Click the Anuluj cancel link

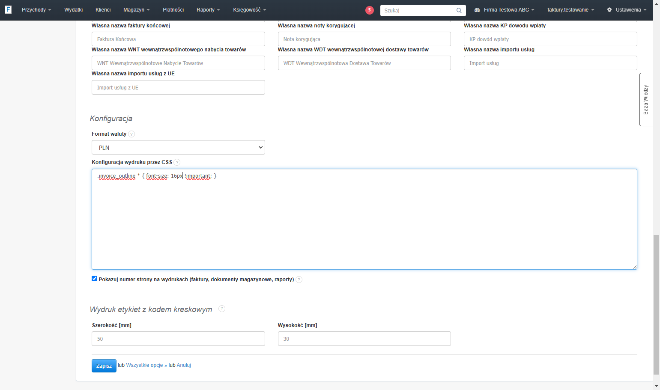[x=184, y=365]
